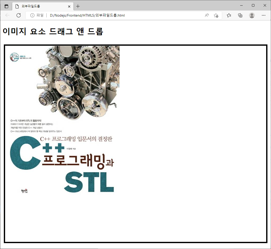The width and height of the screenshot is (271, 249).
Task: Click the back navigation arrow
Action: pyautogui.click(x=7, y=15)
